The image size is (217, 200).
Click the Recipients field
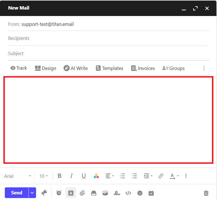click(108, 38)
